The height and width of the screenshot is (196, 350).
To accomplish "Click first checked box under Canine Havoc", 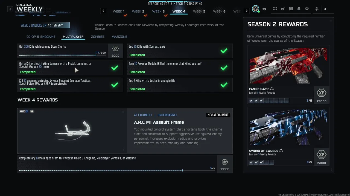I will (251, 101).
